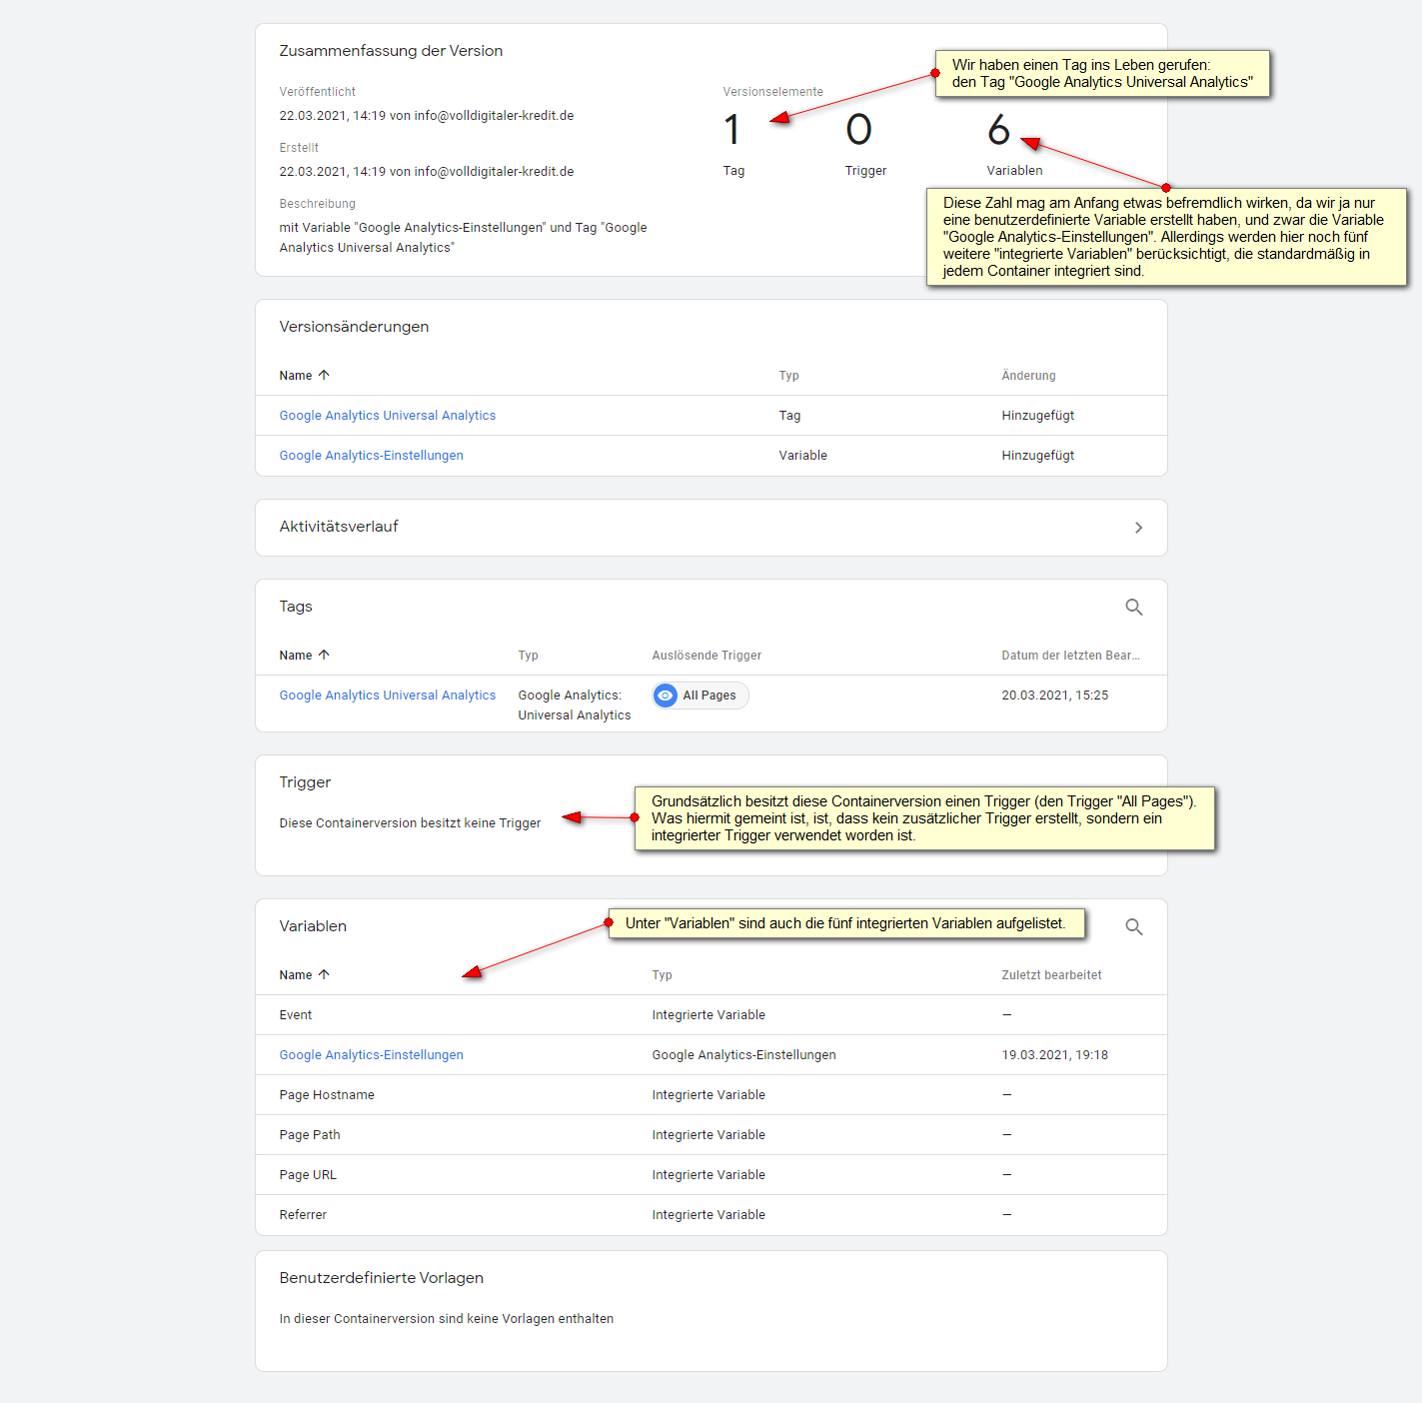Open Google Analytics Universal Analytics in Tags table
This screenshot has width=1422, height=1403.
(x=388, y=696)
